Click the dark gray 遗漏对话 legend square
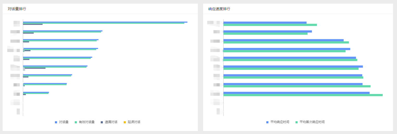 (102, 122)
